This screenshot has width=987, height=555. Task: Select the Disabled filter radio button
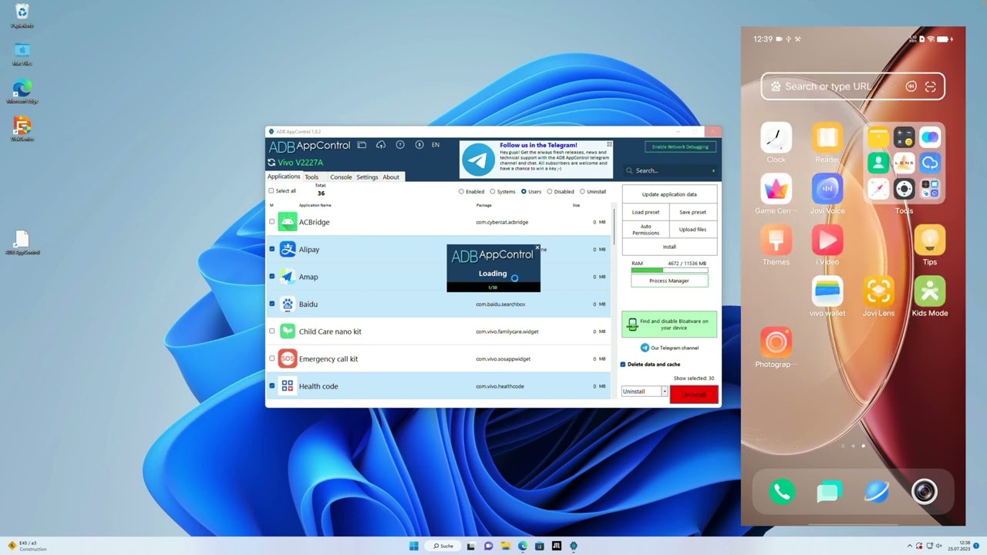pyautogui.click(x=550, y=191)
